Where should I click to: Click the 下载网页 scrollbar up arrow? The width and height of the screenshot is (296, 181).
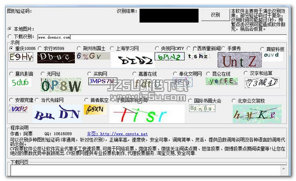[x=284, y=169]
